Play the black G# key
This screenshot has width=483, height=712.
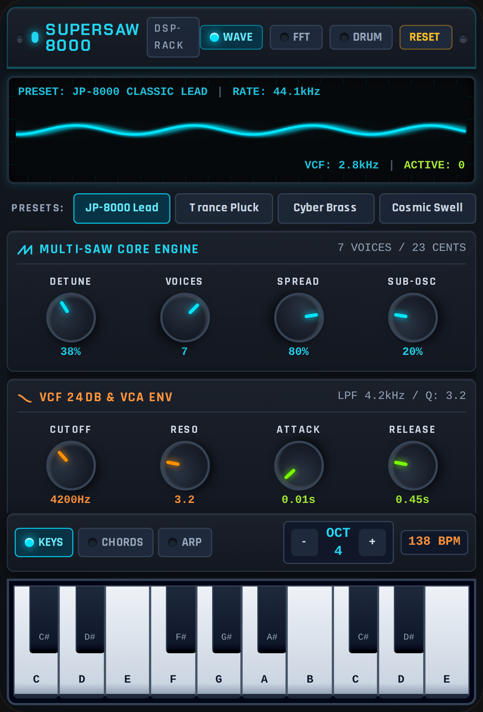pos(226,620)
